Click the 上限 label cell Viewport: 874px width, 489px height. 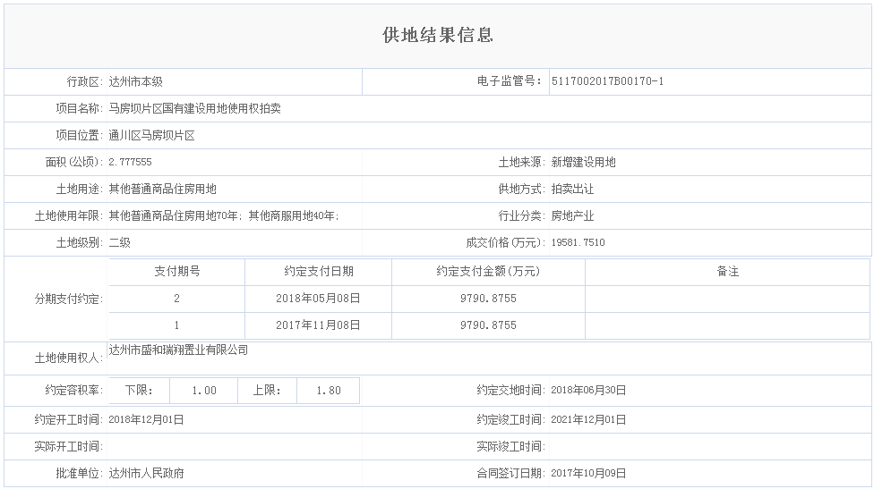point(267,391)
